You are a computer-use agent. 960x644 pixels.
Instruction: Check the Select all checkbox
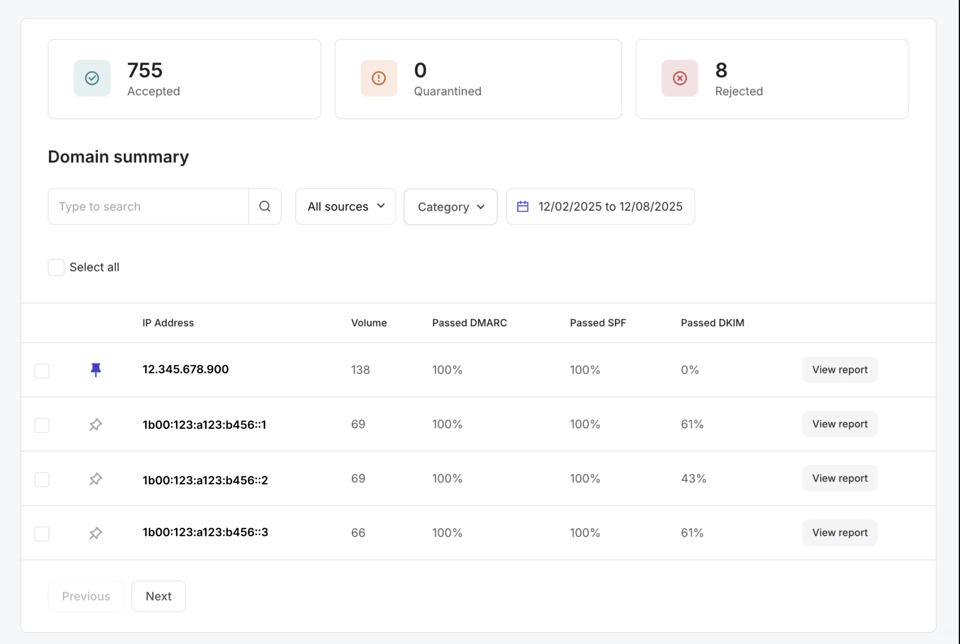pos(56,267)
